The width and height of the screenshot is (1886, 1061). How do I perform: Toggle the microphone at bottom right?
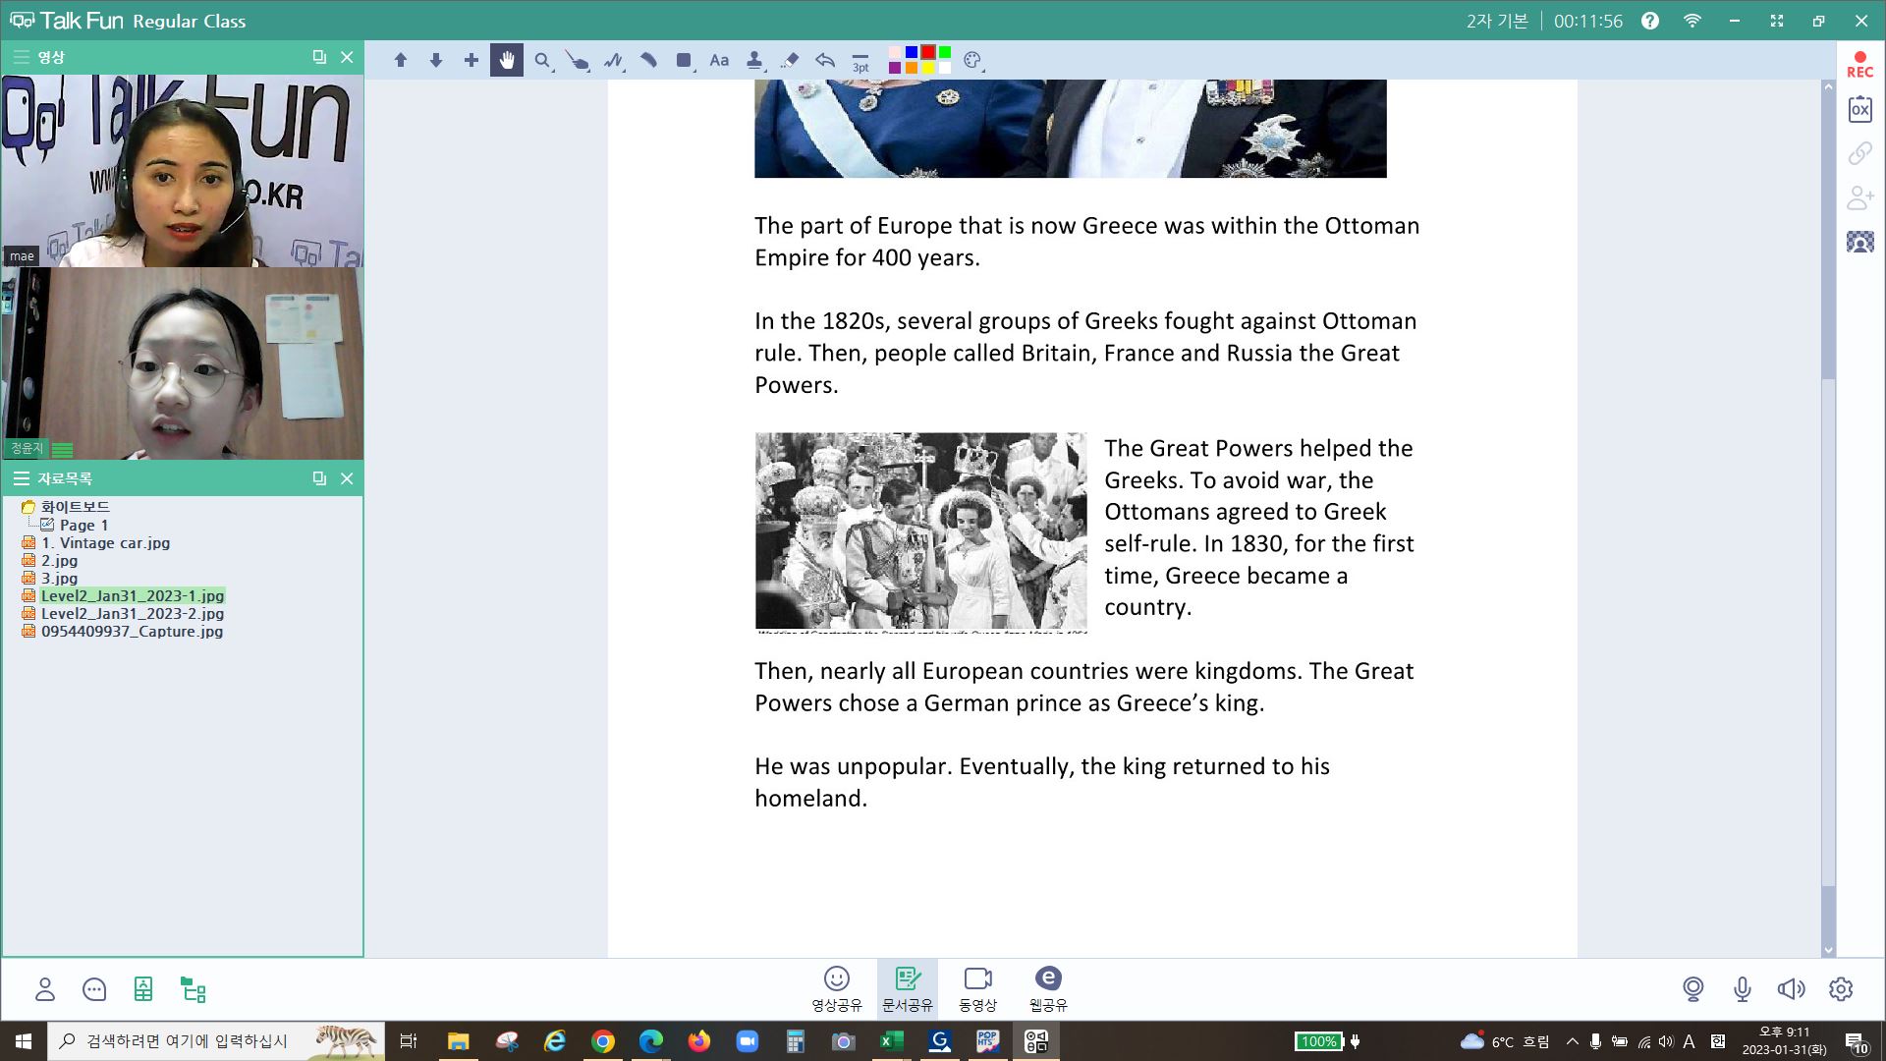pos(1742,988)
